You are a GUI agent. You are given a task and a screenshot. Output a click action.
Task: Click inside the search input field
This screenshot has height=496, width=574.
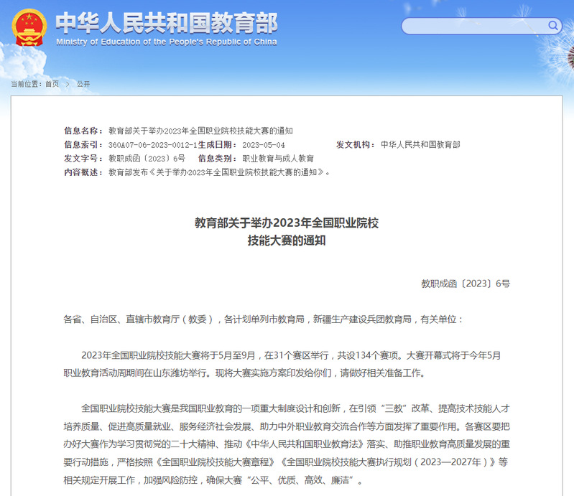click(474, 27)
